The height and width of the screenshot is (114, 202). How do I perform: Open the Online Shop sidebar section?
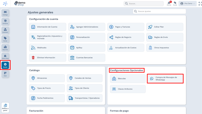[x=5, y=56]
